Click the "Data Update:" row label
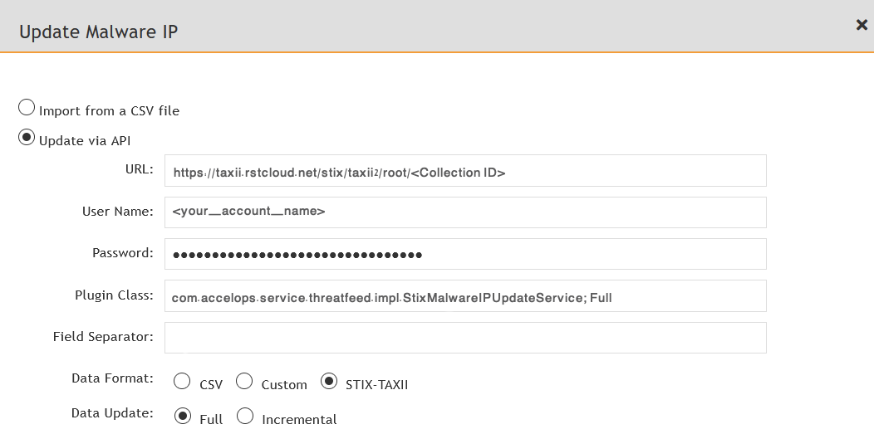 click(x=113, y=413)
